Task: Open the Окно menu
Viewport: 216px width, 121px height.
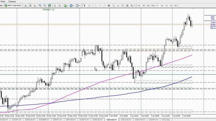Action: 3,1
